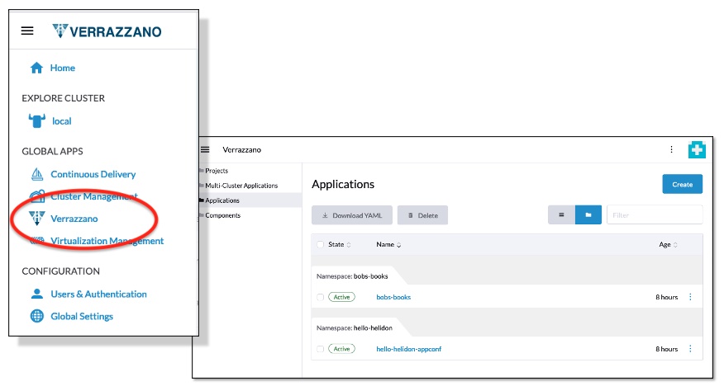Open the vertical dots menu in the top bar
Image resolution: width=724 pixels, height=391 pixels.
671,149
